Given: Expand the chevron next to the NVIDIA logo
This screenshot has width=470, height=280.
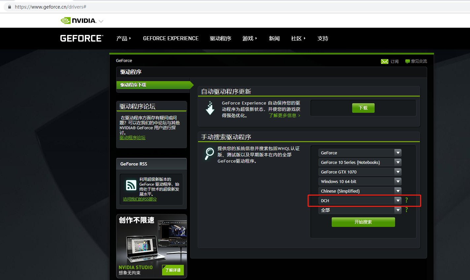Looking at the screenshot, I should tap(101, 20).
